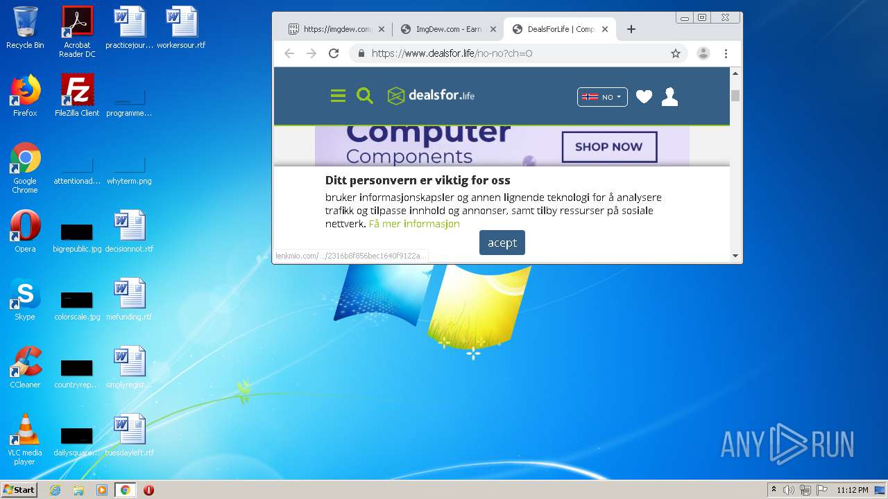Image resolution: width=888 pixels, height=499 pixels.
Task: Open Windows Media Player taskbar icon
Action: coord(102,490)
